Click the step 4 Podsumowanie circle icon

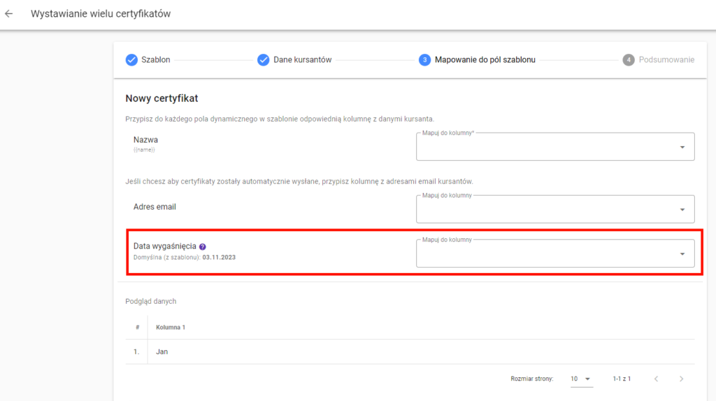point(629,60)
